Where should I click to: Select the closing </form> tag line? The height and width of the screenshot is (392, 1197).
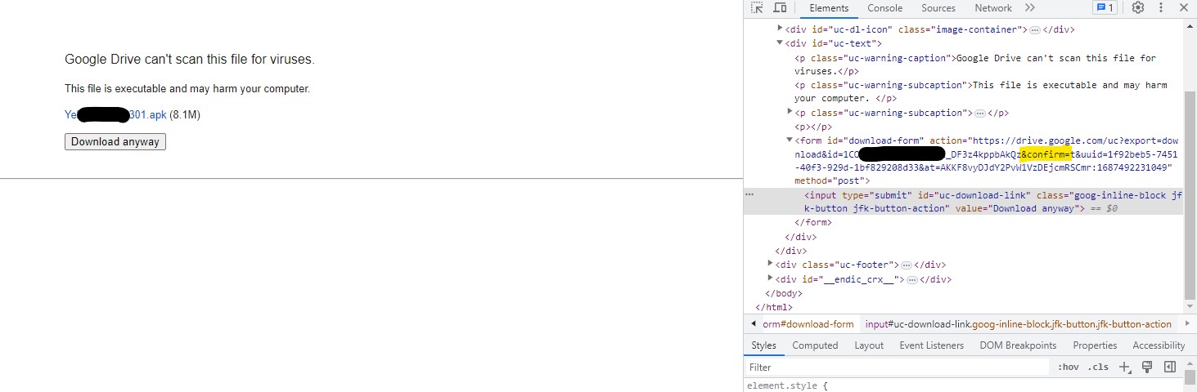pos(813,222)
